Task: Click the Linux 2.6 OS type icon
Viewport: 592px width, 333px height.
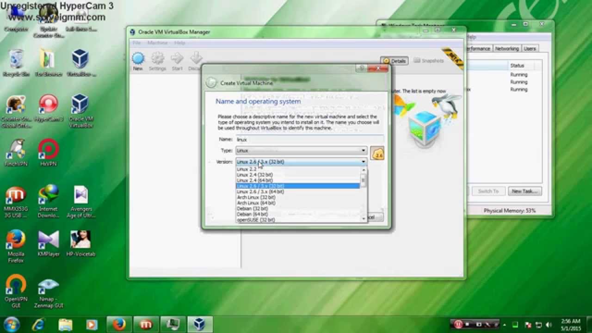Action: 377,154
